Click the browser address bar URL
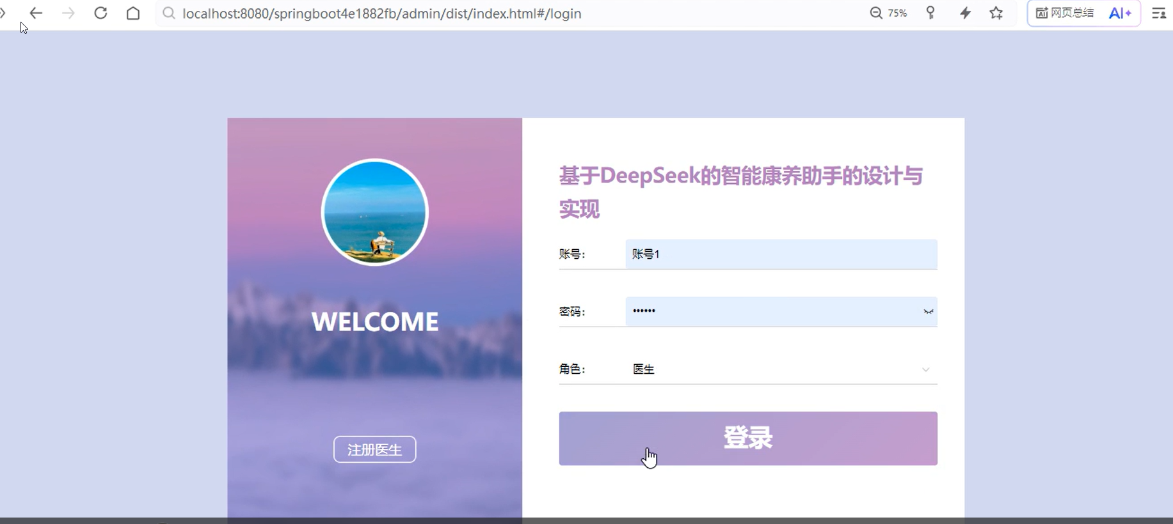The image size is (1173, 524). 382,13
